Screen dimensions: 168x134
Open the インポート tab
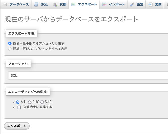(117, 4)
